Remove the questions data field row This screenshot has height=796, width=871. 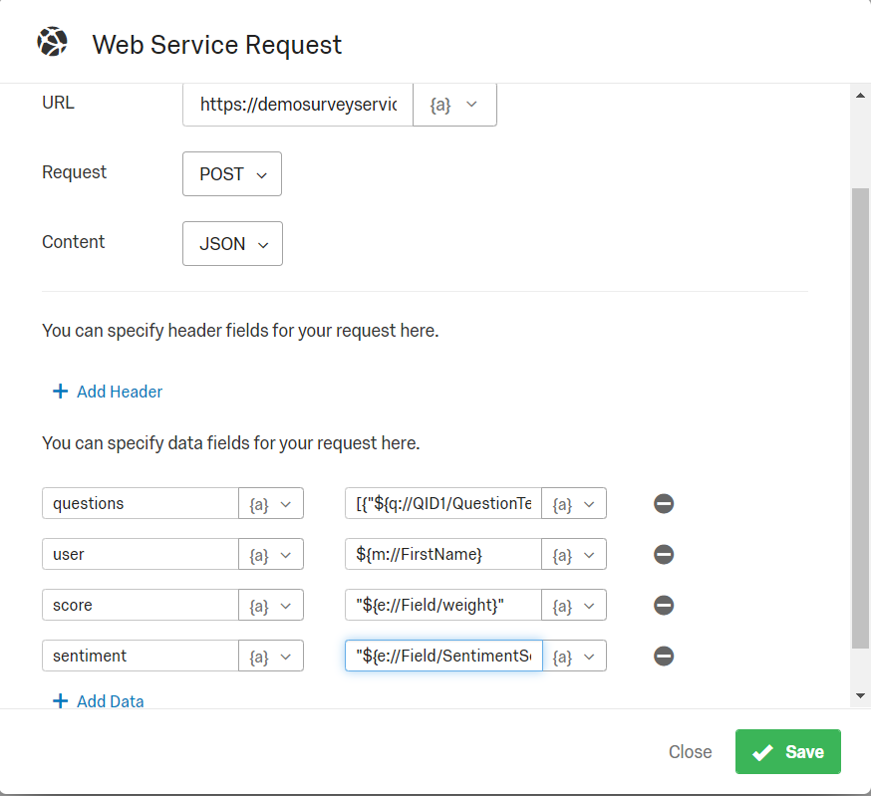coord(664,503)
